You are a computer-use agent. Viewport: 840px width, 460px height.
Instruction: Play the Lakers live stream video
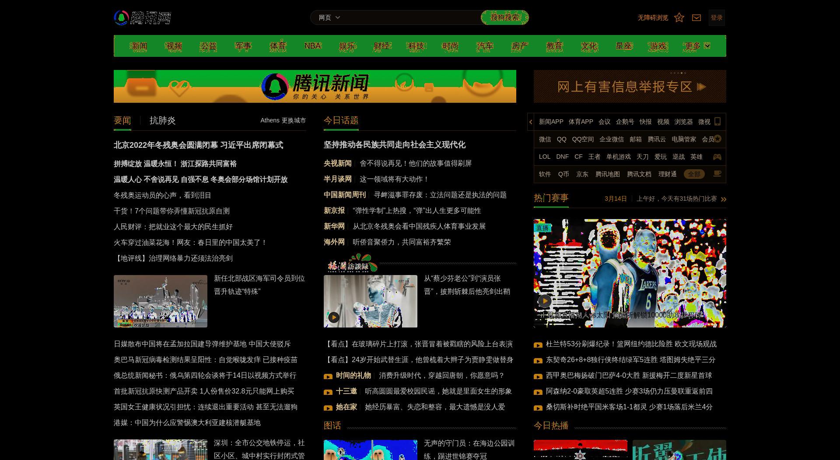pos(545,301)
